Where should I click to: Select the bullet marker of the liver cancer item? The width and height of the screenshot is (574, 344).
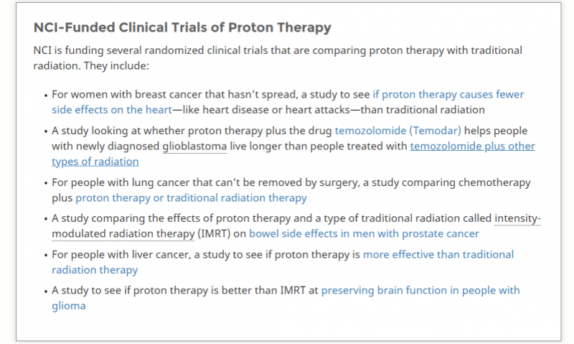[x=46, y=256]
